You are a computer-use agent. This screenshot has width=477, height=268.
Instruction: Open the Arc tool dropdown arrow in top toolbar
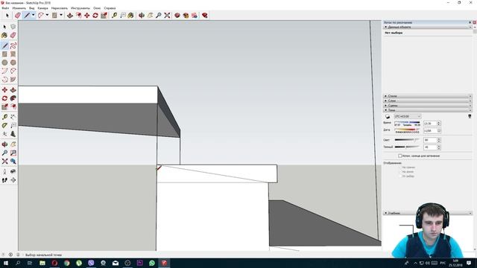pos(47,15)
